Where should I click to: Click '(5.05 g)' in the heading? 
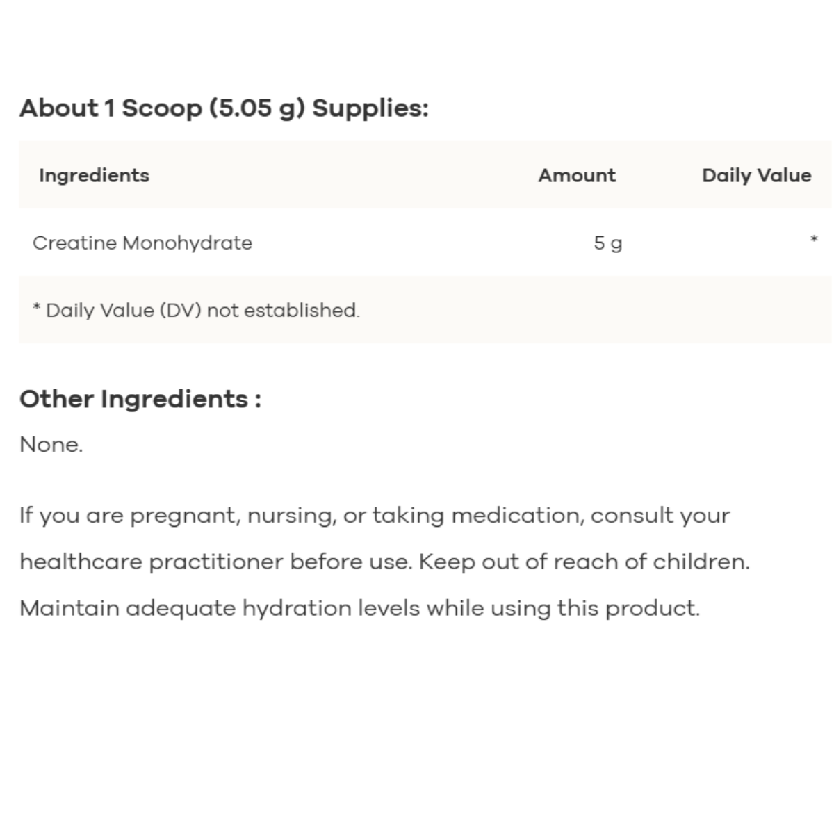[x=257, y=108]
